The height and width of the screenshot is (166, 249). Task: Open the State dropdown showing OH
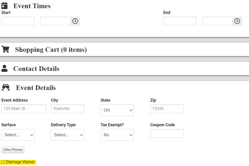pos(117,110)
